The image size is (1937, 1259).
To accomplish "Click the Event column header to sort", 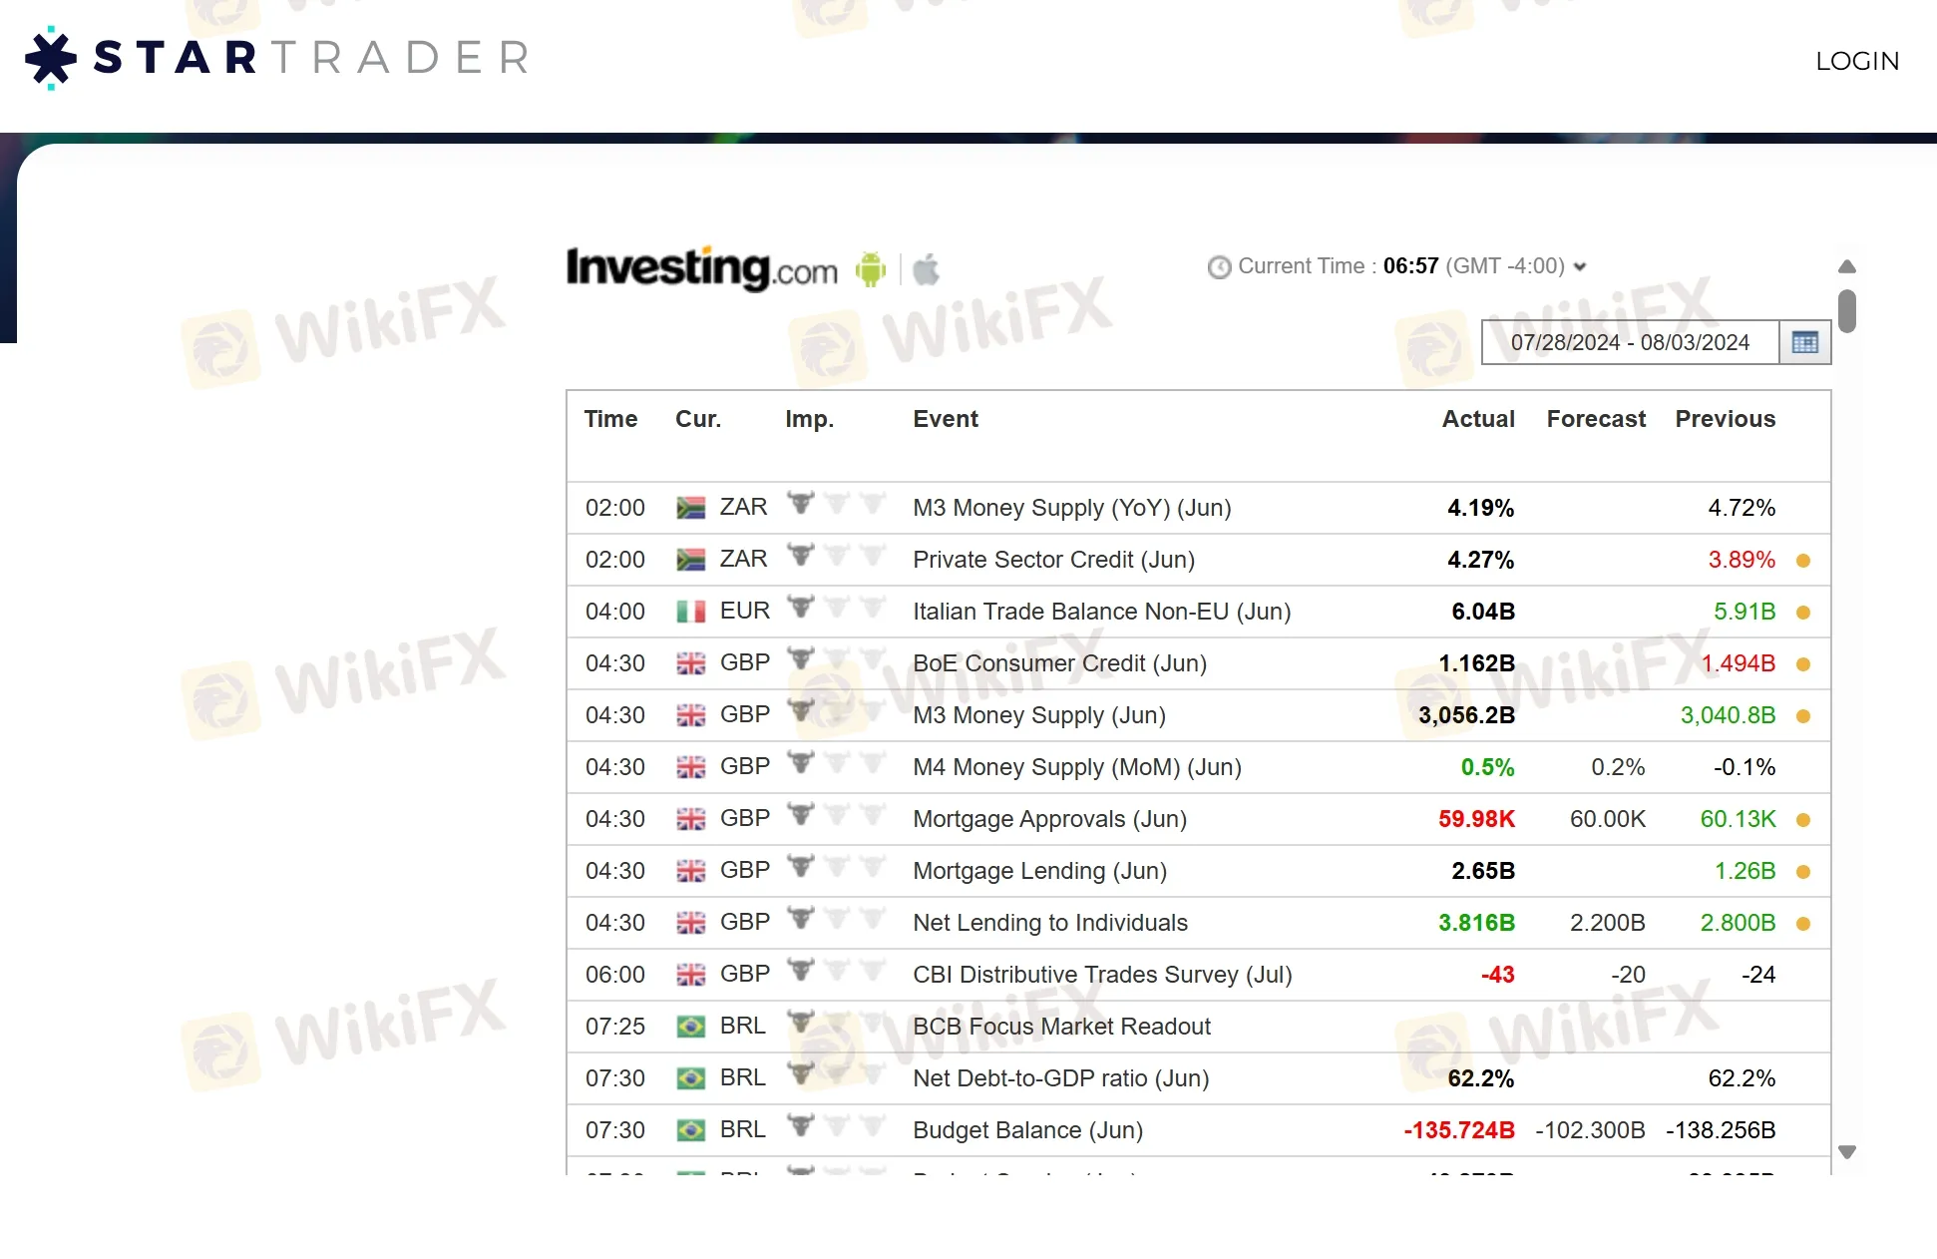I will coord(946,419).
